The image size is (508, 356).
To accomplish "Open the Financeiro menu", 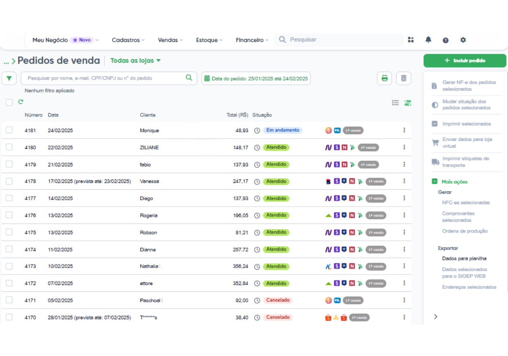I will (x=252, y=40).
